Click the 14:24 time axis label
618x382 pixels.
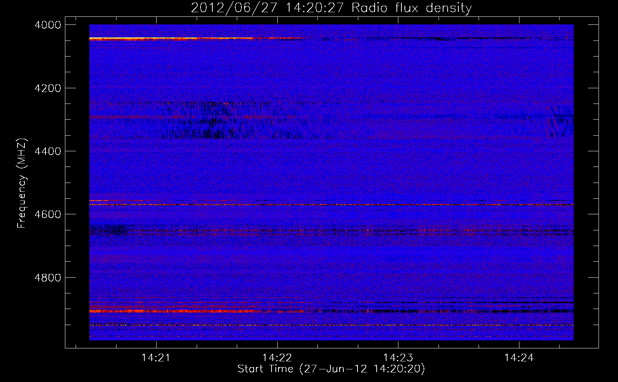pyautogui.click(x=519, y=358)
